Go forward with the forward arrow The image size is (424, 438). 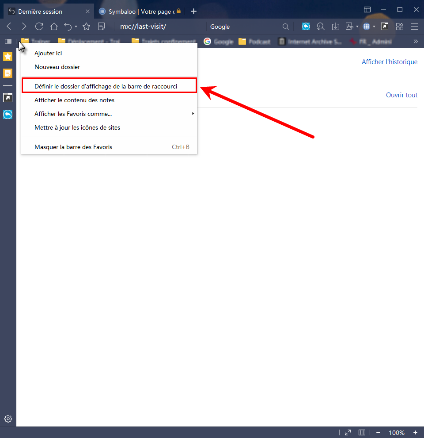[x=24, y=27]
